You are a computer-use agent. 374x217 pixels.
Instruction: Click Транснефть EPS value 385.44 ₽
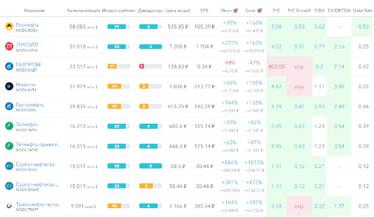(204, 206)
